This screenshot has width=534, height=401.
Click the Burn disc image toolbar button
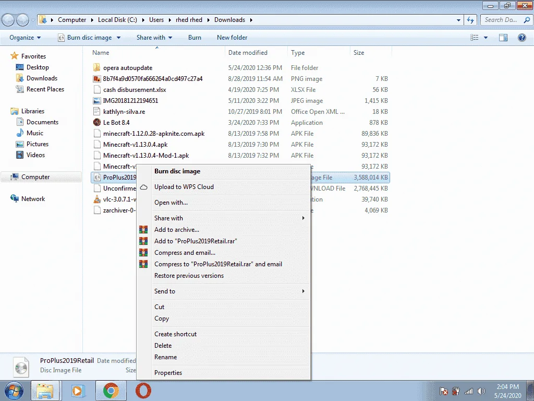pos(85,38)
